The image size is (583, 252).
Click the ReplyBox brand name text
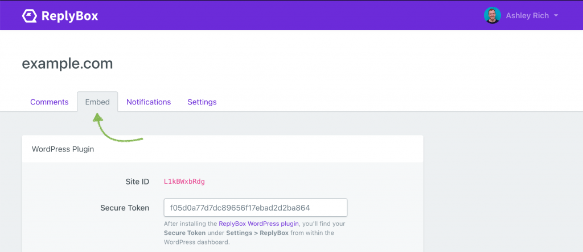coord(69,16)
